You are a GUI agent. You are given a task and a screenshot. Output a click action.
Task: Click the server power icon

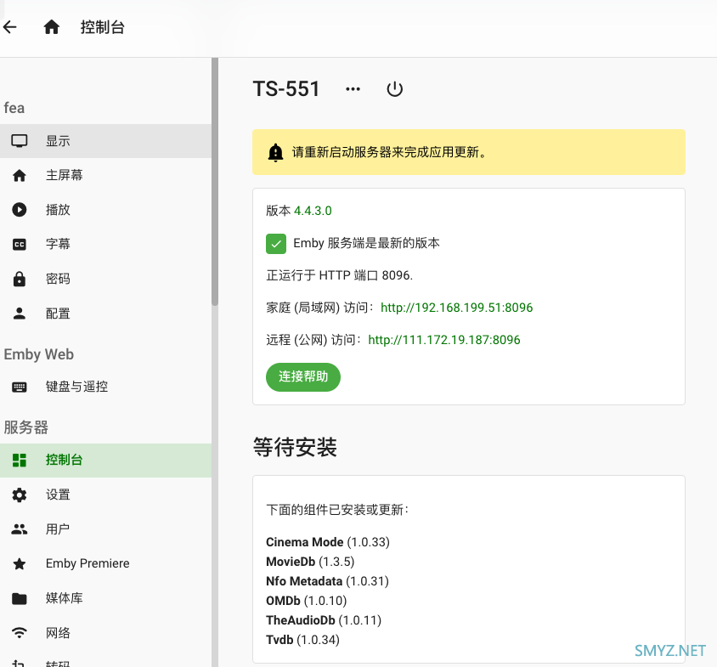pyautogui.click(x=395, y=89)
